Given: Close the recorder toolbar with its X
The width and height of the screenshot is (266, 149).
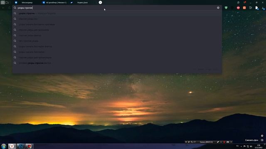Looking at the screenshot, I should [231, 142].
